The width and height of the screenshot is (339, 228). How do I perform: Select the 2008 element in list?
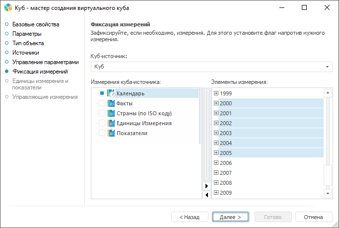coord(226,183)
